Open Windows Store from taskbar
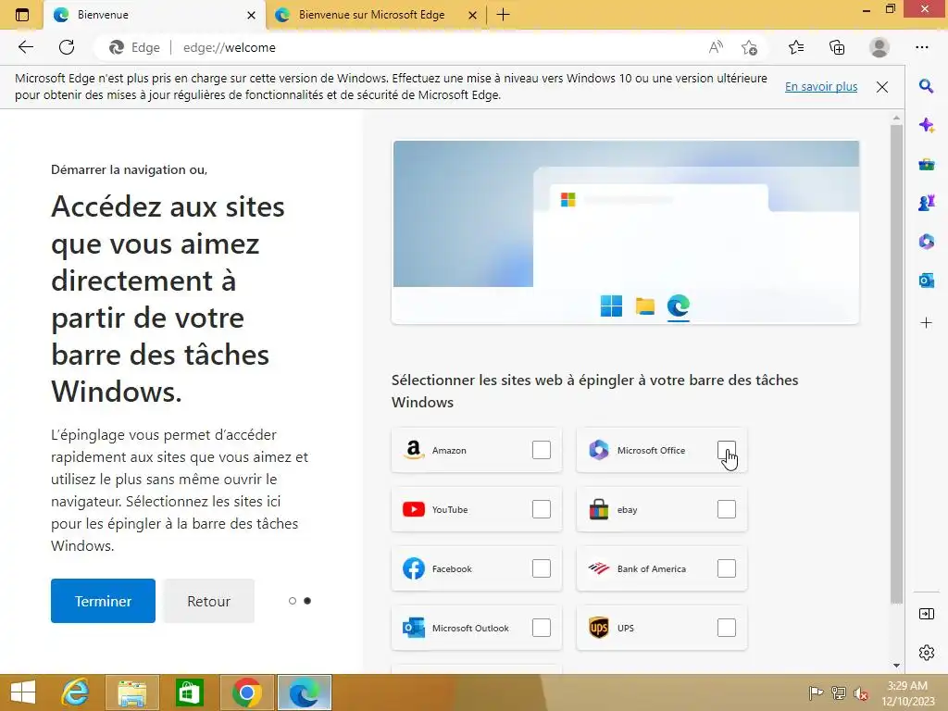948x711 pixels. click(189, 692)
